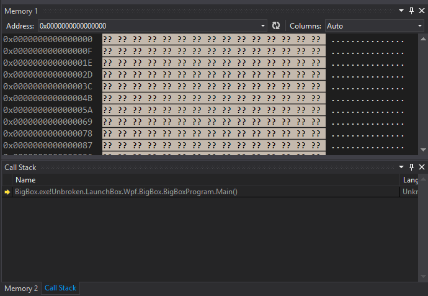Click the Memory 1 panel title

click(x=21, y=11)
